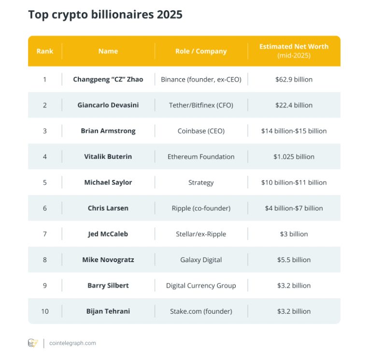Click the $1.025 billion net worth value
This screenshot has width=372, height=362.
pos(294,156)
